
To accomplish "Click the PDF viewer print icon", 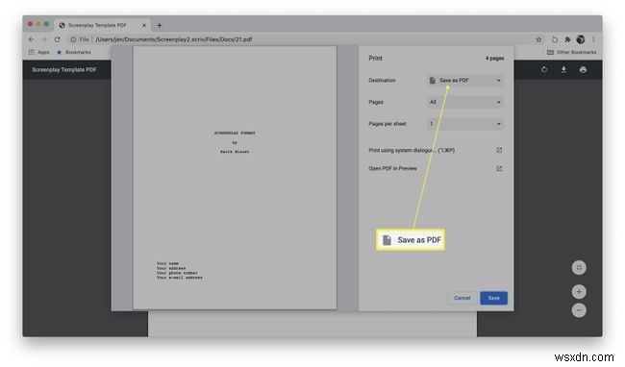I will point(583,70).
